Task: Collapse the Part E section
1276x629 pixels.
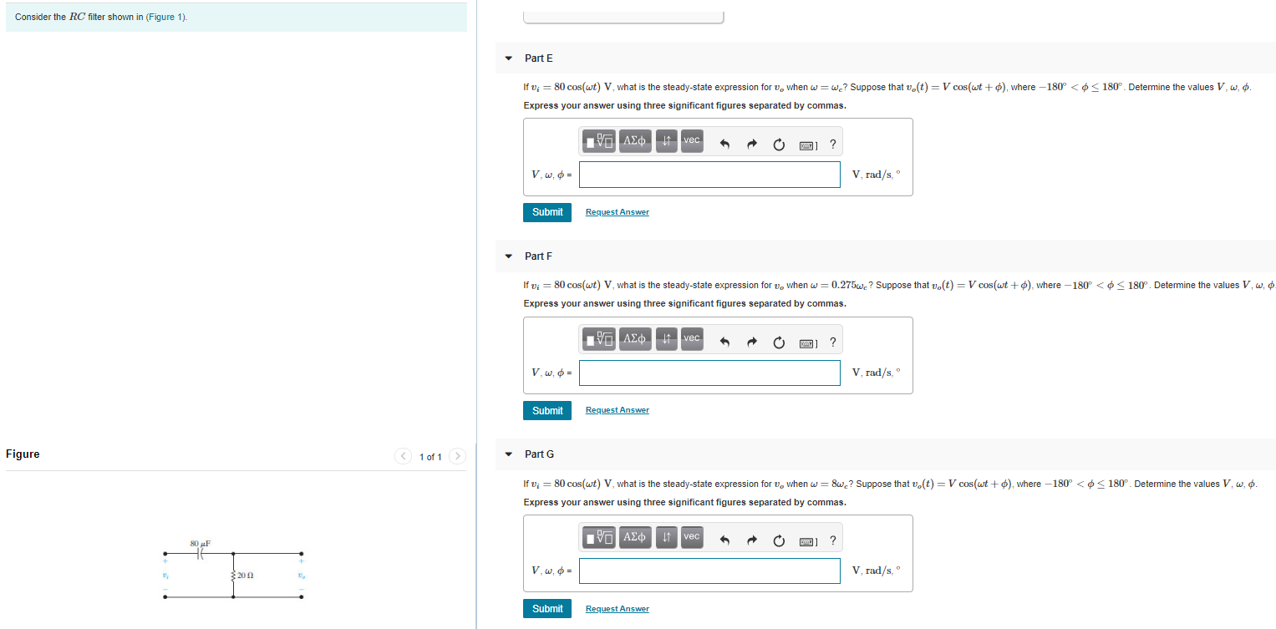Action: coord(508,58)
